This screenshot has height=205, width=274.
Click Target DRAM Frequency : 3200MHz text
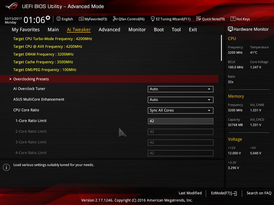coord(43,54)
